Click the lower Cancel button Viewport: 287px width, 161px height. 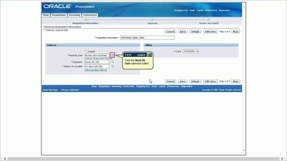pos(170,81)
